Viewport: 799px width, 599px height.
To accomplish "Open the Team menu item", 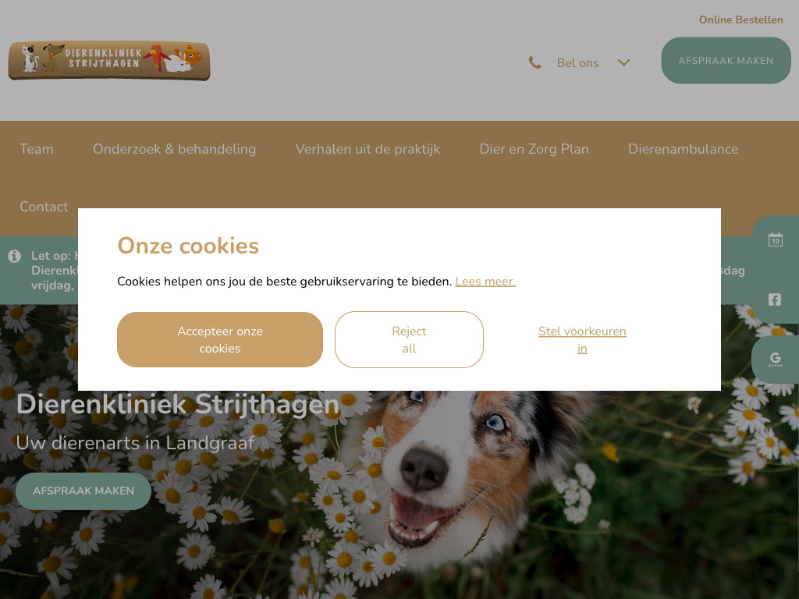I will tap(36, 149).
